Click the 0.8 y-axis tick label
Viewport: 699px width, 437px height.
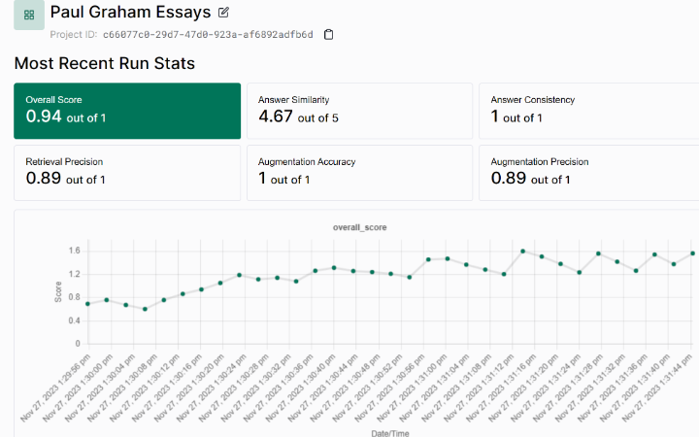(75, 297)
